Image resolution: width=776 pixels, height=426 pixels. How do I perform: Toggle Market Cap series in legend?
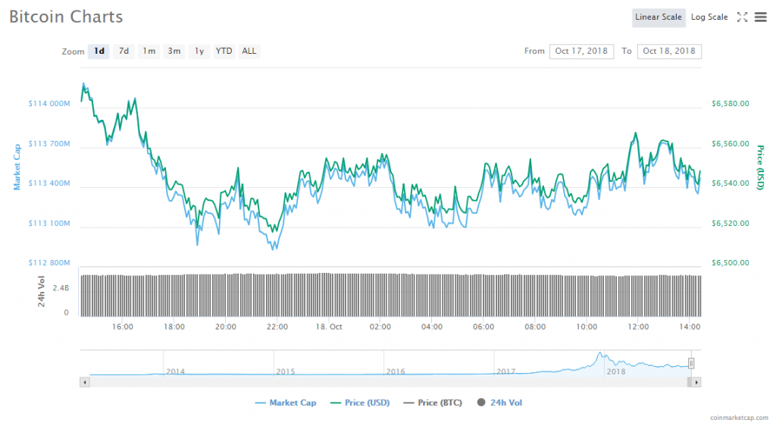point(286,403)
